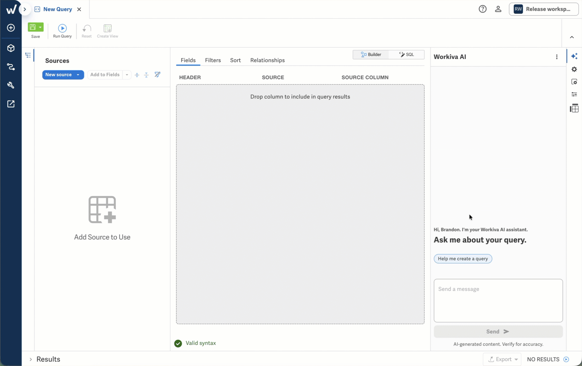Click the external link icon in sidebar
This screenshot has height=366, width=582.
11,104
